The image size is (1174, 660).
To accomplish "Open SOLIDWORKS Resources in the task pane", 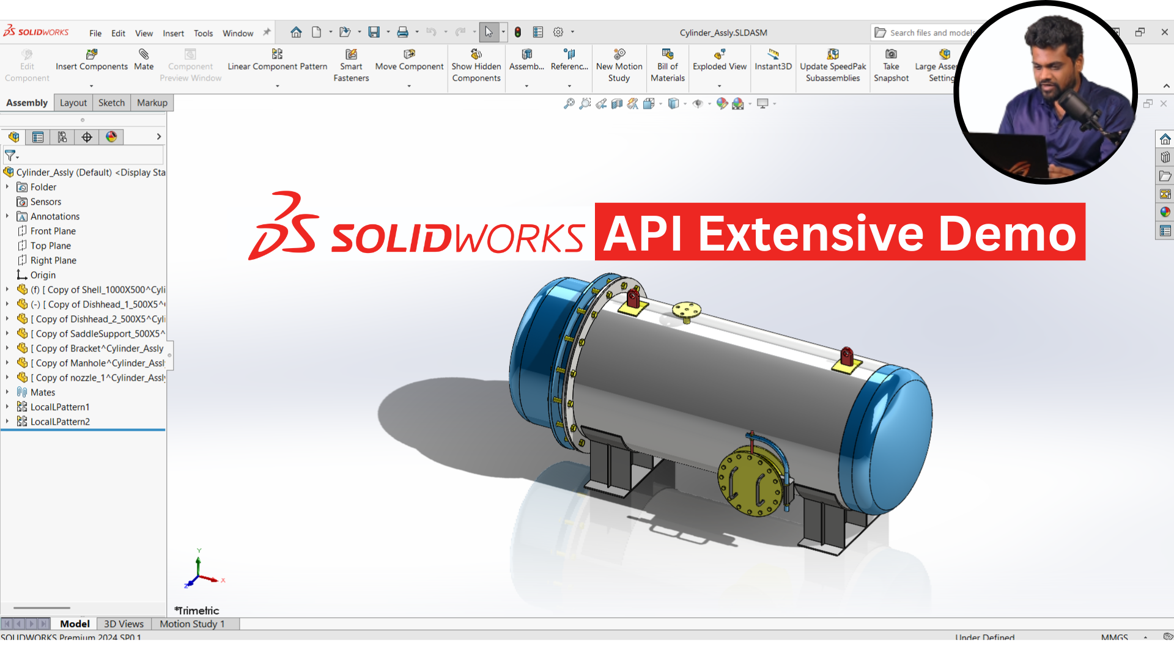I will point(1165,139).
